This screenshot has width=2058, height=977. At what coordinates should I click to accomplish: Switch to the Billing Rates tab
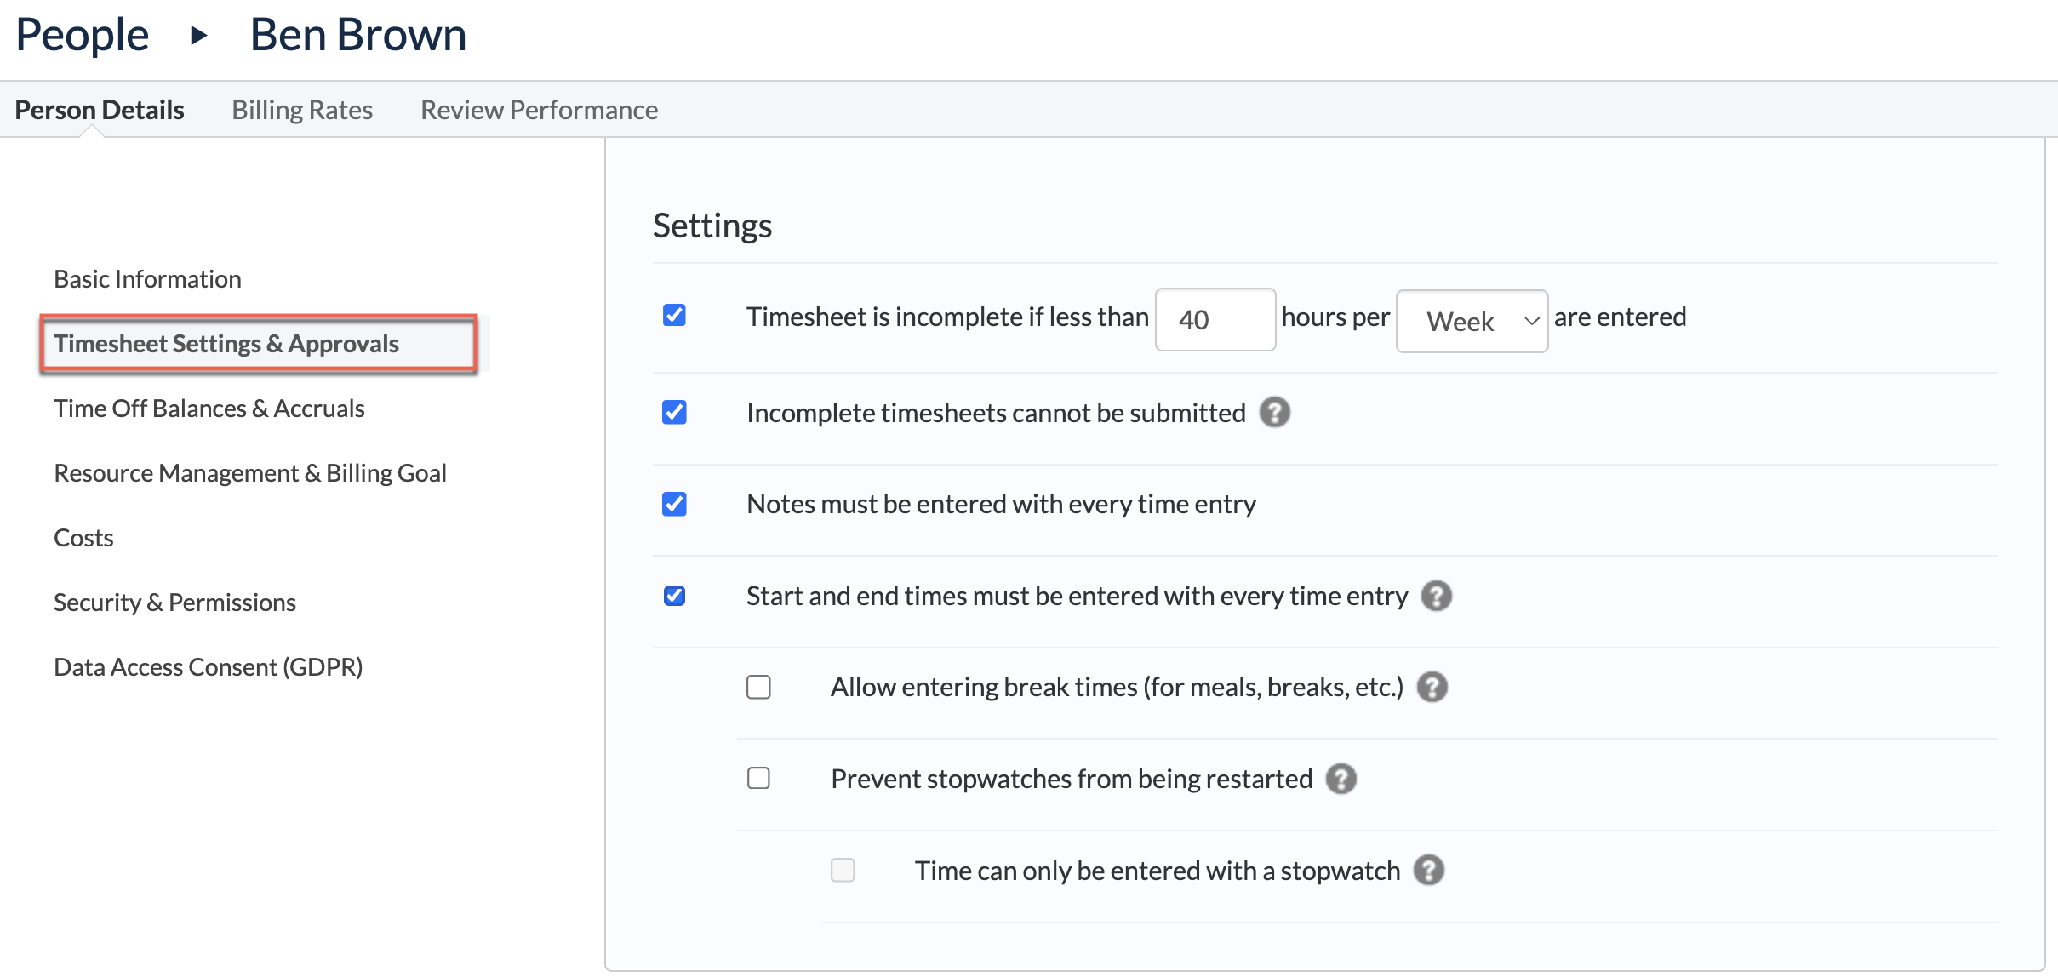pos(302,109)
